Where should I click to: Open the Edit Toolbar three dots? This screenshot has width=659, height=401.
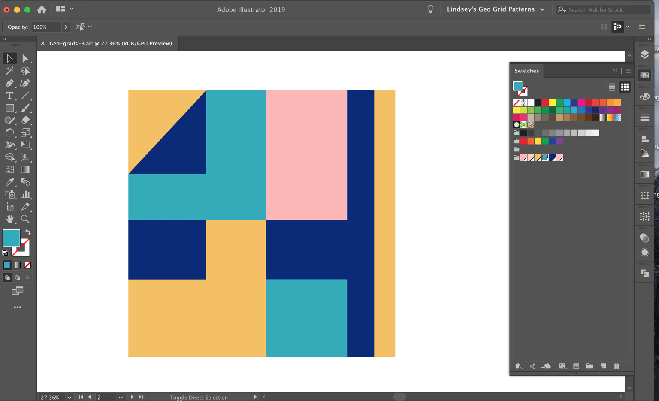click(17, 308)
